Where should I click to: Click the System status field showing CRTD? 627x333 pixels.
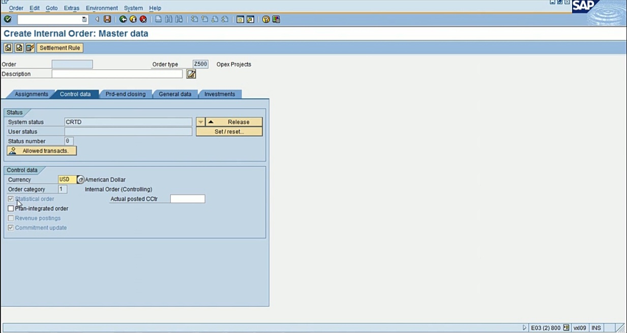(128, 122)
